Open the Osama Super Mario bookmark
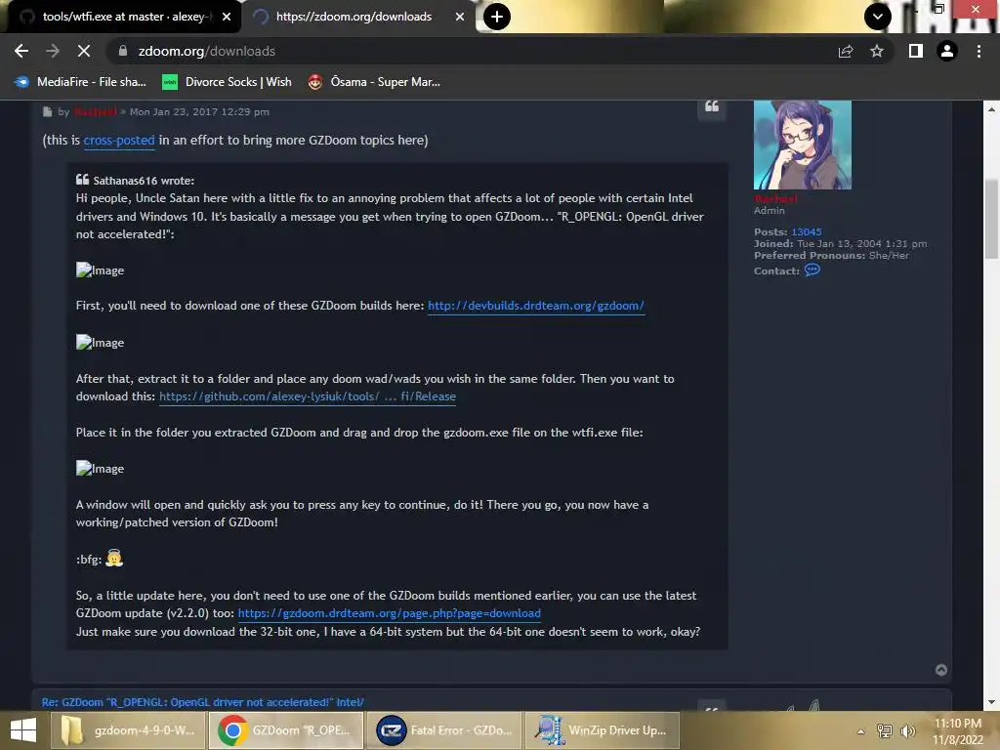 [x=374, y=82]
